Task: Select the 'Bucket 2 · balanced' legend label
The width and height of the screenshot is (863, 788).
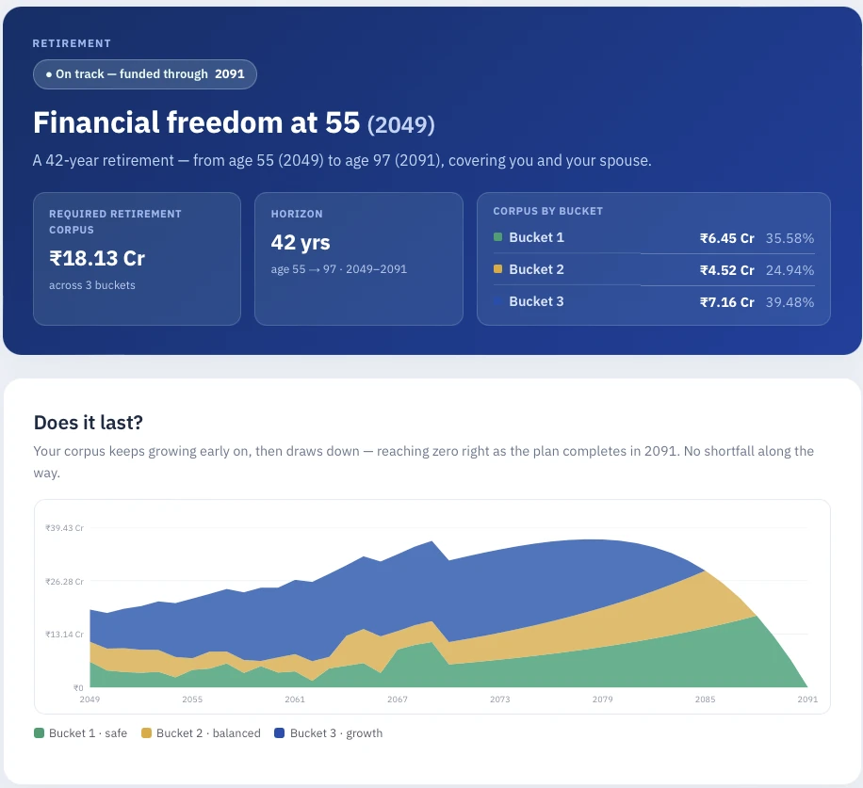Action: point(208,733)
